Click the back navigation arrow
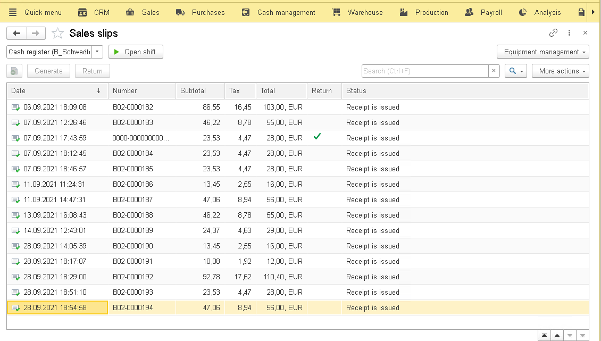Screen dimensions: 601x341 coord(16,33)
